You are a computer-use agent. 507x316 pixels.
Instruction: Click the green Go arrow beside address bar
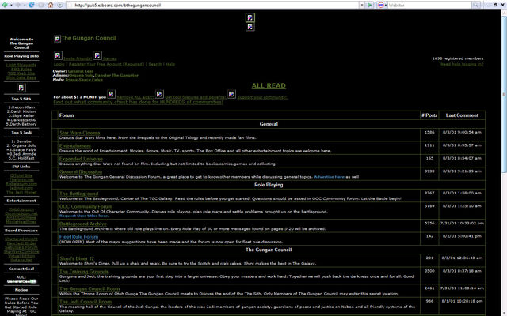[370, 5]
